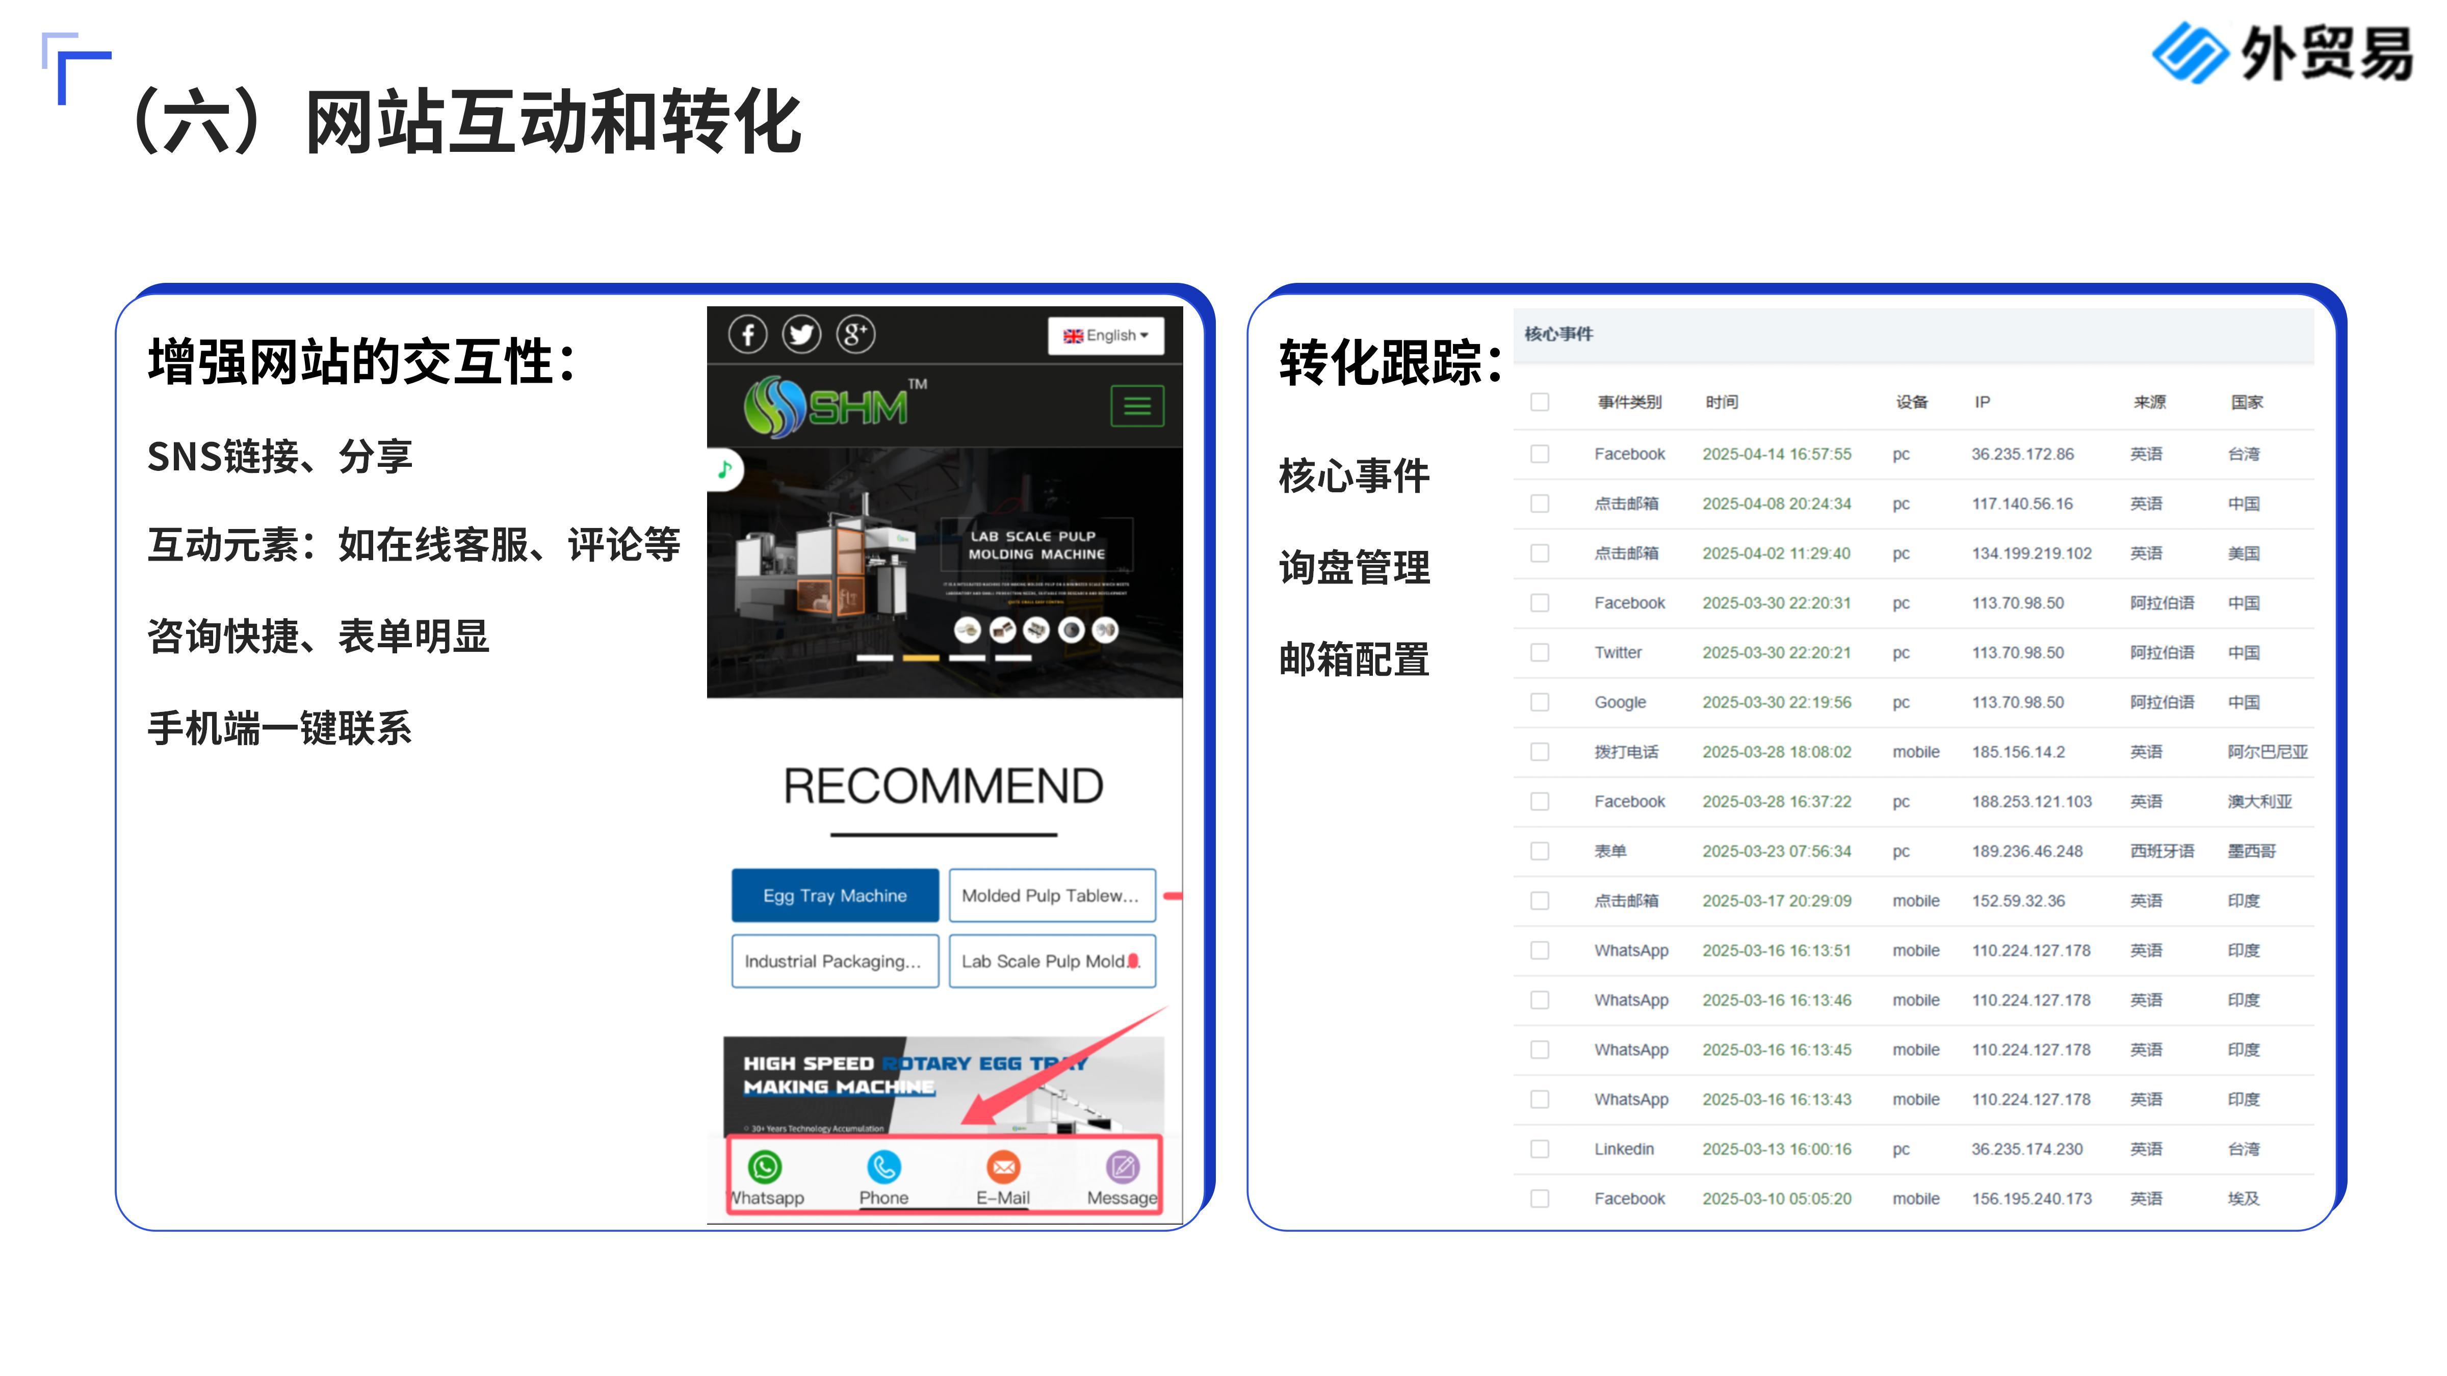Open the Twitter icon in mobile header
This screenshot has height=1376, width=2447.
[x=802, y=334]
